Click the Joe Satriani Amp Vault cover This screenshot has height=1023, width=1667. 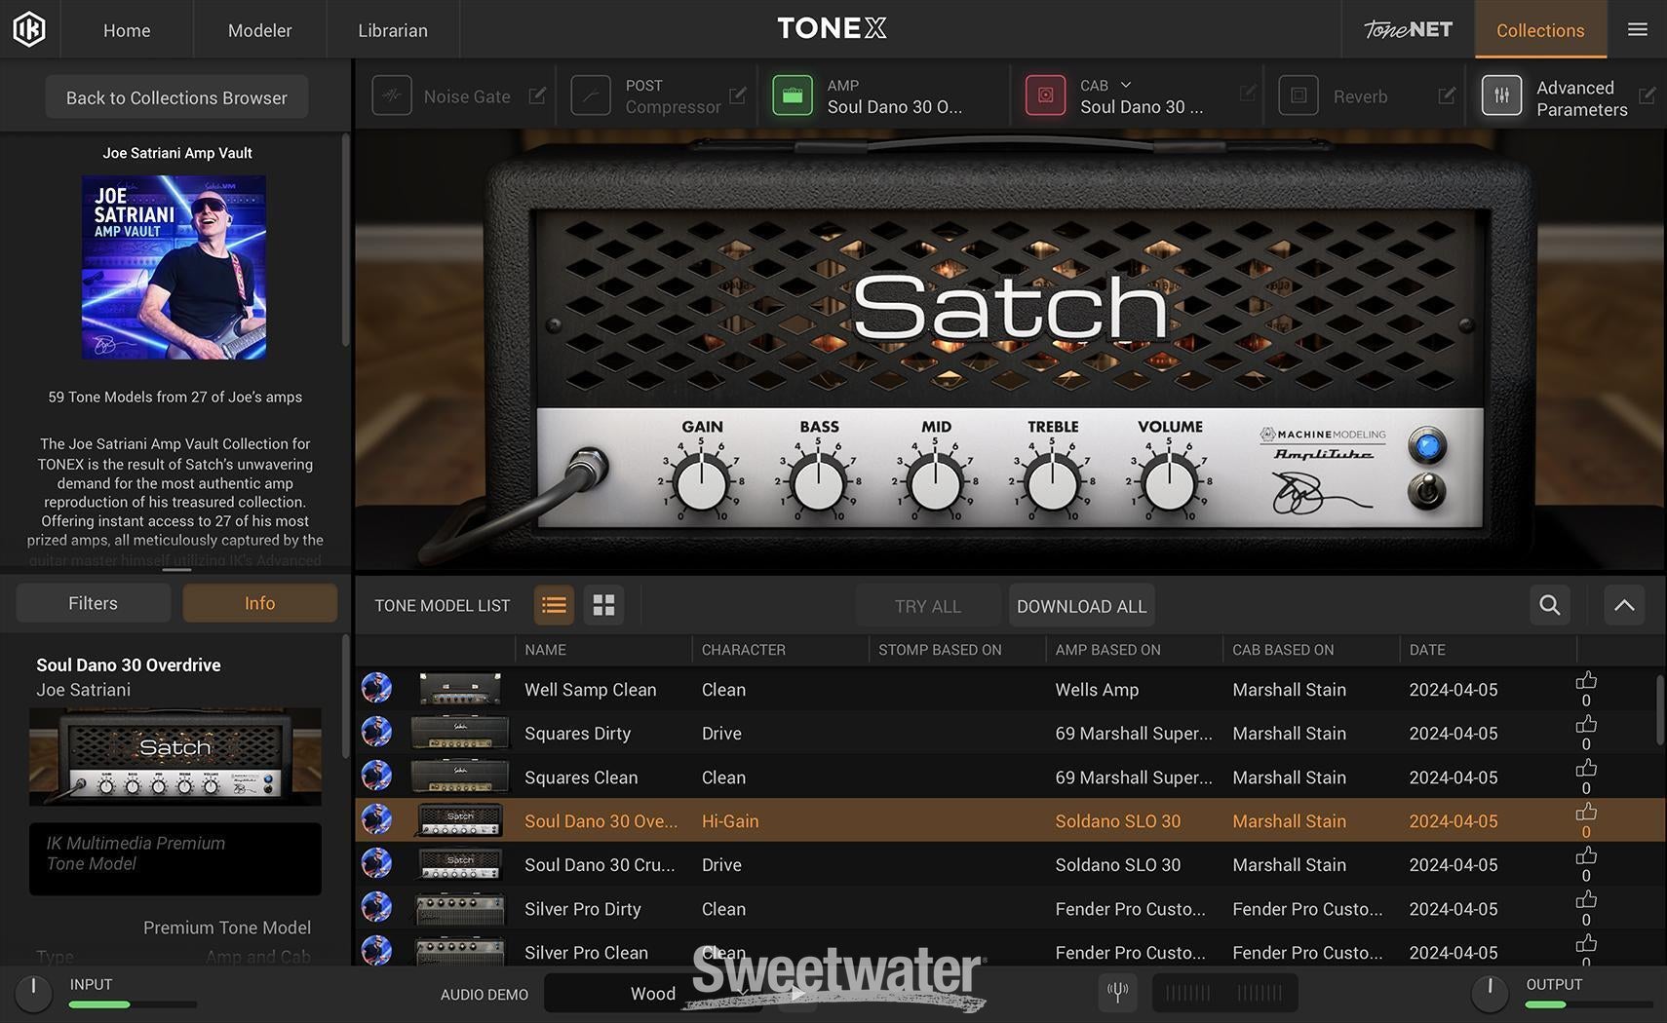coord(174,267)
